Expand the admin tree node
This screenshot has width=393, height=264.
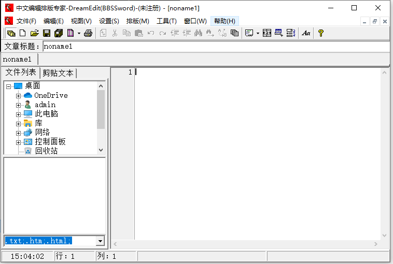coord(18,105)
